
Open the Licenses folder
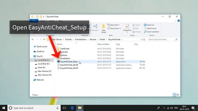click(64, 55)
